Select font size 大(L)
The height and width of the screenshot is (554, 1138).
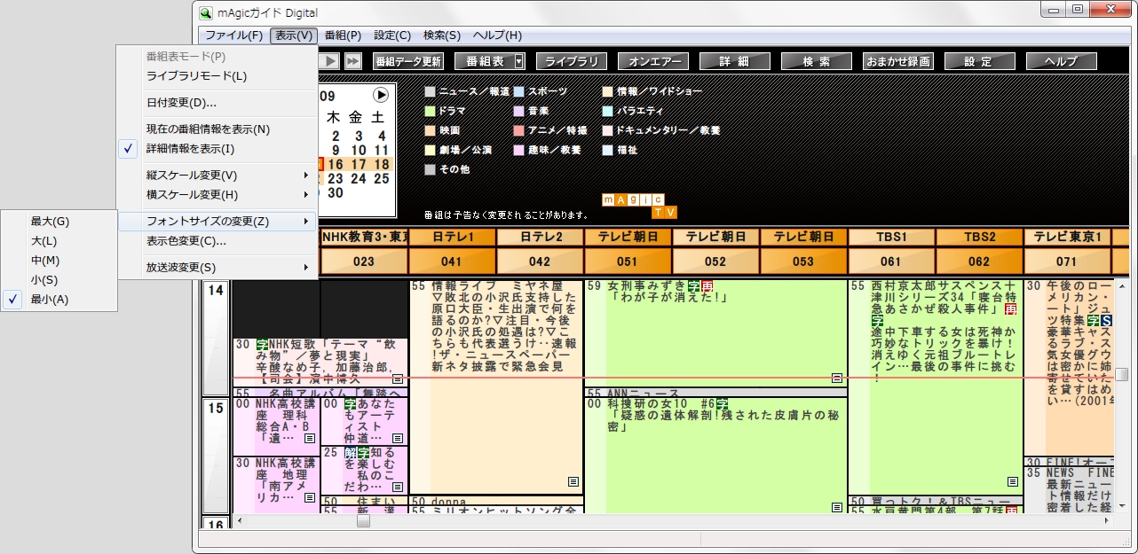(x=59, y=241)
